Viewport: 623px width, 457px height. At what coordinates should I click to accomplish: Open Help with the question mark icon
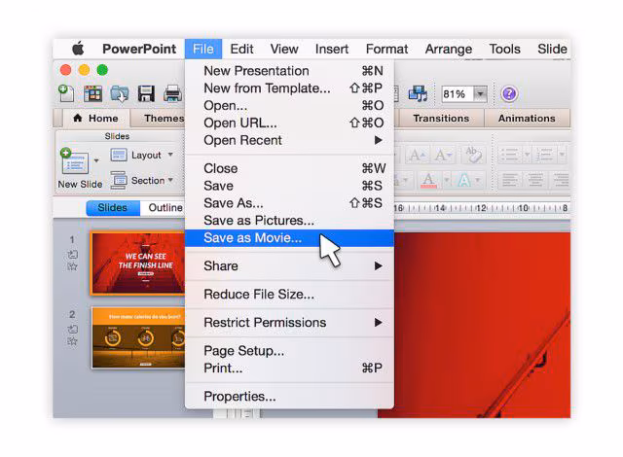point(509,94)
